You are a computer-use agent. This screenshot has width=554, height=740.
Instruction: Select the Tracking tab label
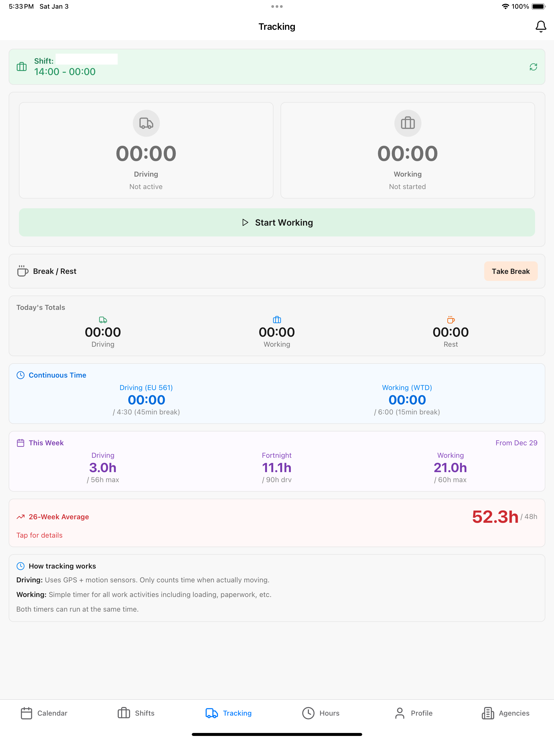point(237,713)
